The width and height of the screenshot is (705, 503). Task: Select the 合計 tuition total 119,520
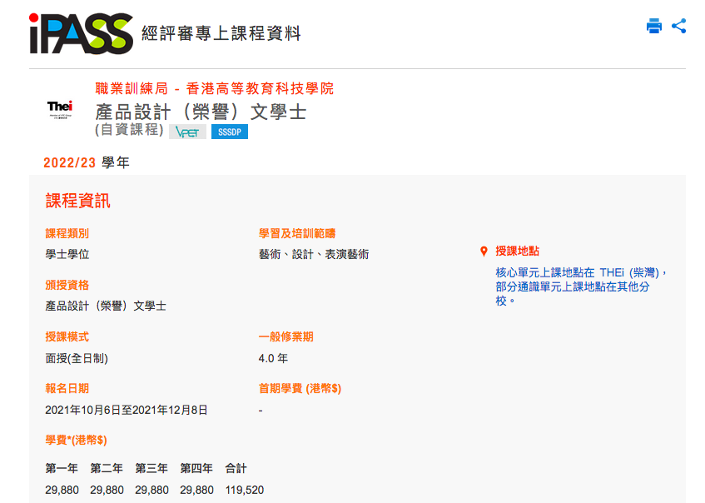(243, 490)
